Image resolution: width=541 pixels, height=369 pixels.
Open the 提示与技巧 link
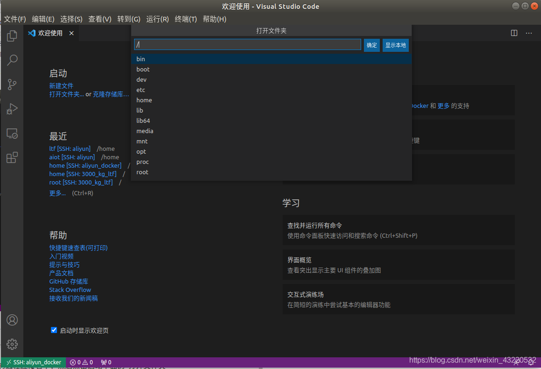tap(64, 265)
